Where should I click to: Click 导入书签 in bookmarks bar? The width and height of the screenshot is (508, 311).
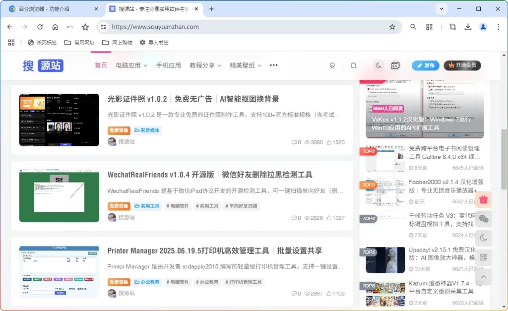click(154, 43)
